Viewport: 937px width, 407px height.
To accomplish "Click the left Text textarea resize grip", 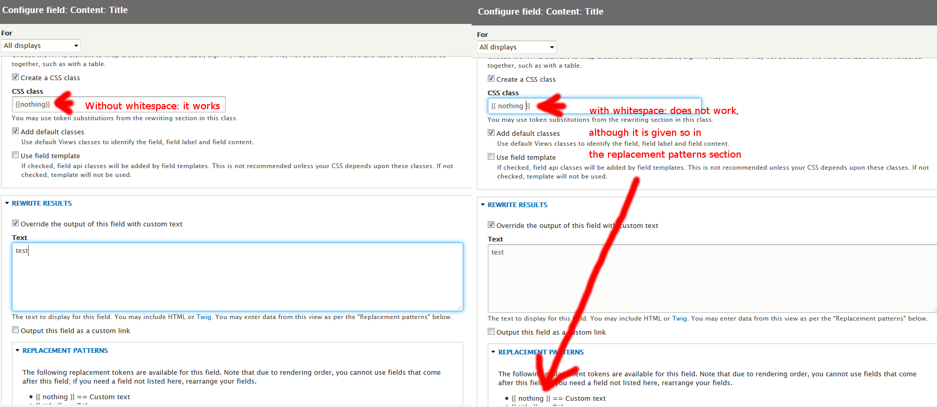I will (x=460, y=308).
